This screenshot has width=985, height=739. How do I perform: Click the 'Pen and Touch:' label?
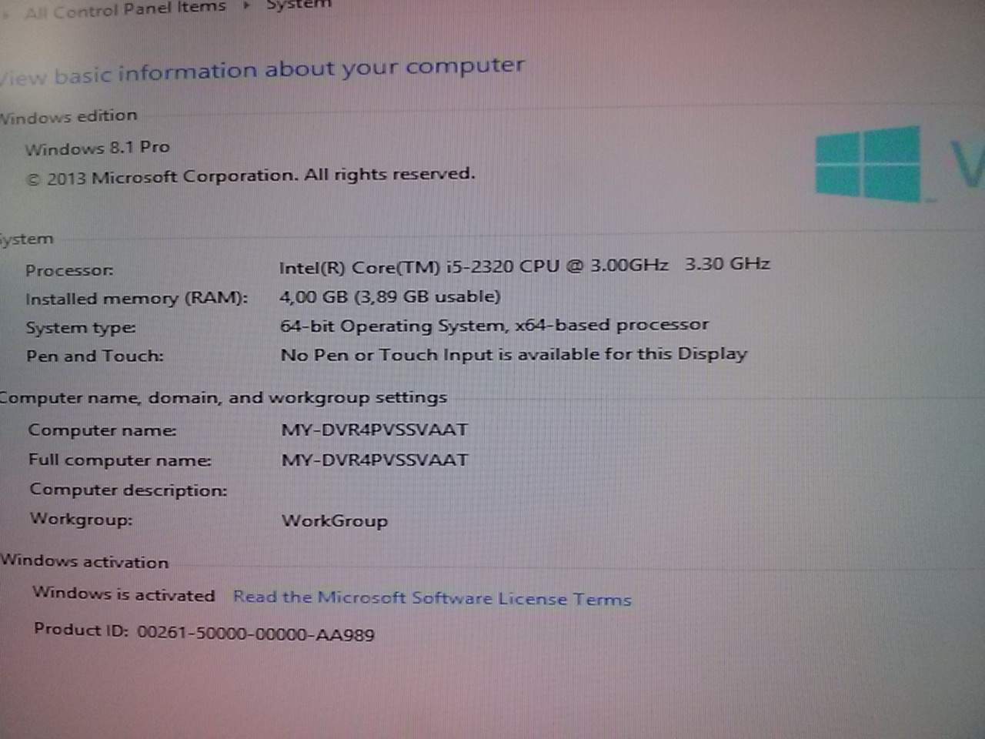click(x=95, y=356)
